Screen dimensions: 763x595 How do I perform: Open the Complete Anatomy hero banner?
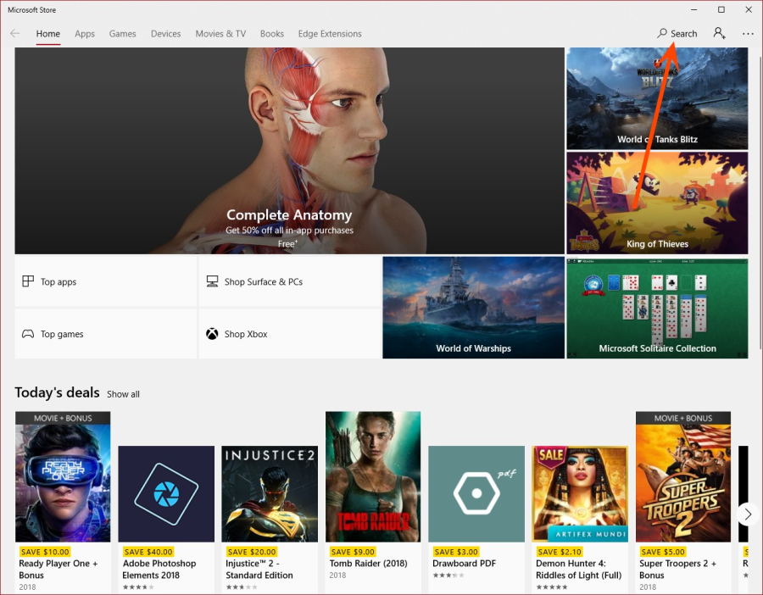(x=290, y=151)
